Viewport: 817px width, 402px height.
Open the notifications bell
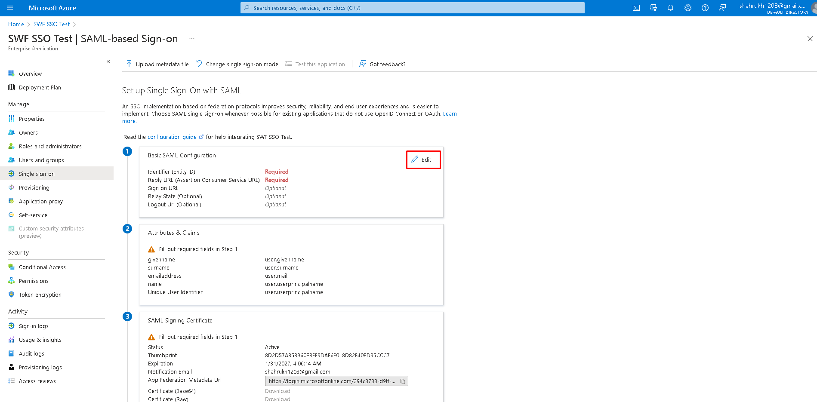tap(671, 8)
